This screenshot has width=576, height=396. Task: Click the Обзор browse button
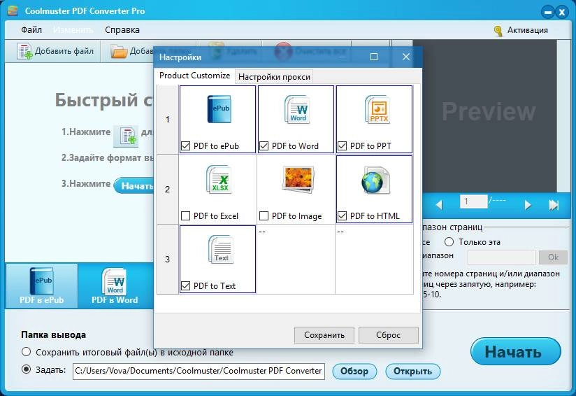(354, 372)
